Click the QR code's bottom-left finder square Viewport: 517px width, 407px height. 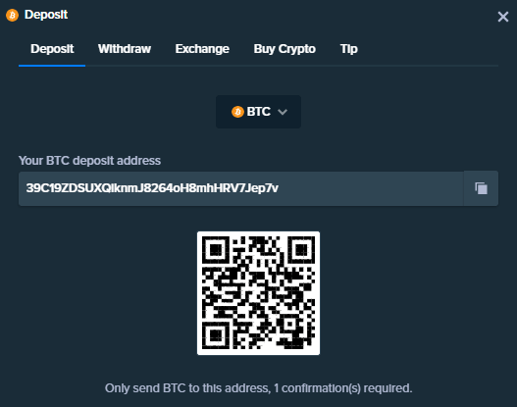[216, 335]
